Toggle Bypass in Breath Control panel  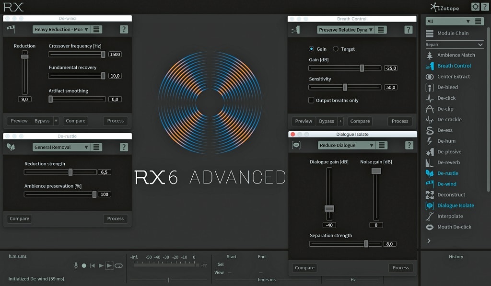tap(327, 121)
